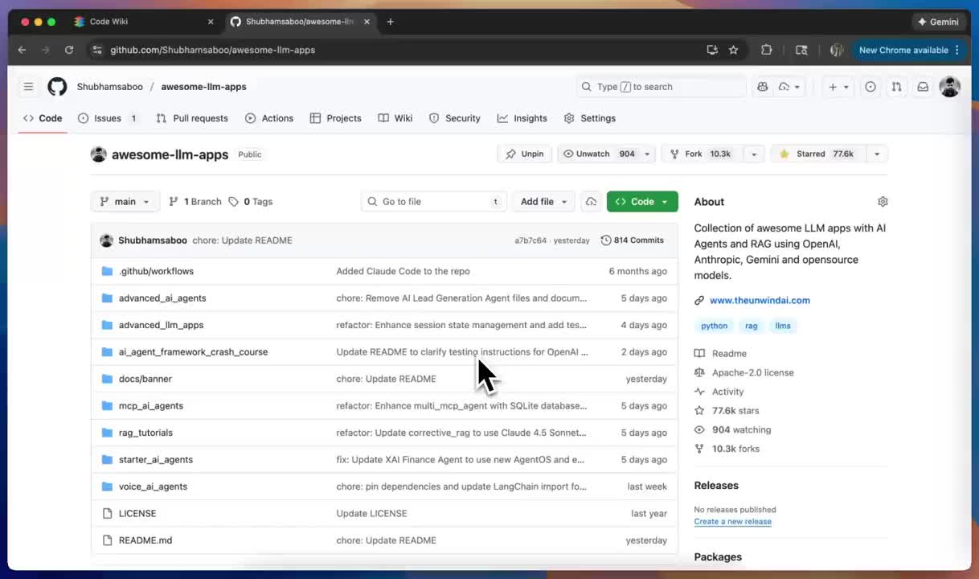
Task: Click the notifications inbox icon
Action: [923, 87]
